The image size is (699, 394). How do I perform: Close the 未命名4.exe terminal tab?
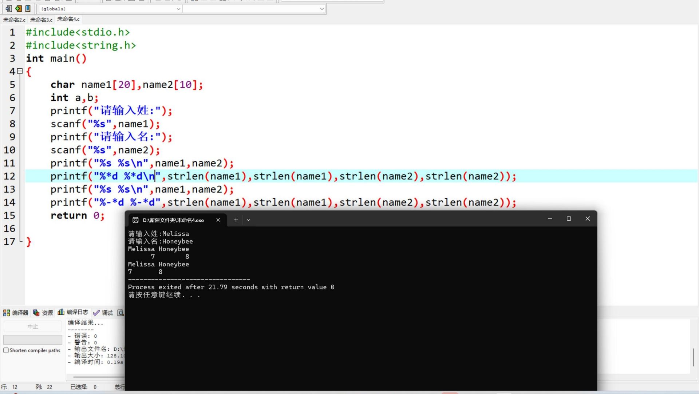[x=218, y=220]
